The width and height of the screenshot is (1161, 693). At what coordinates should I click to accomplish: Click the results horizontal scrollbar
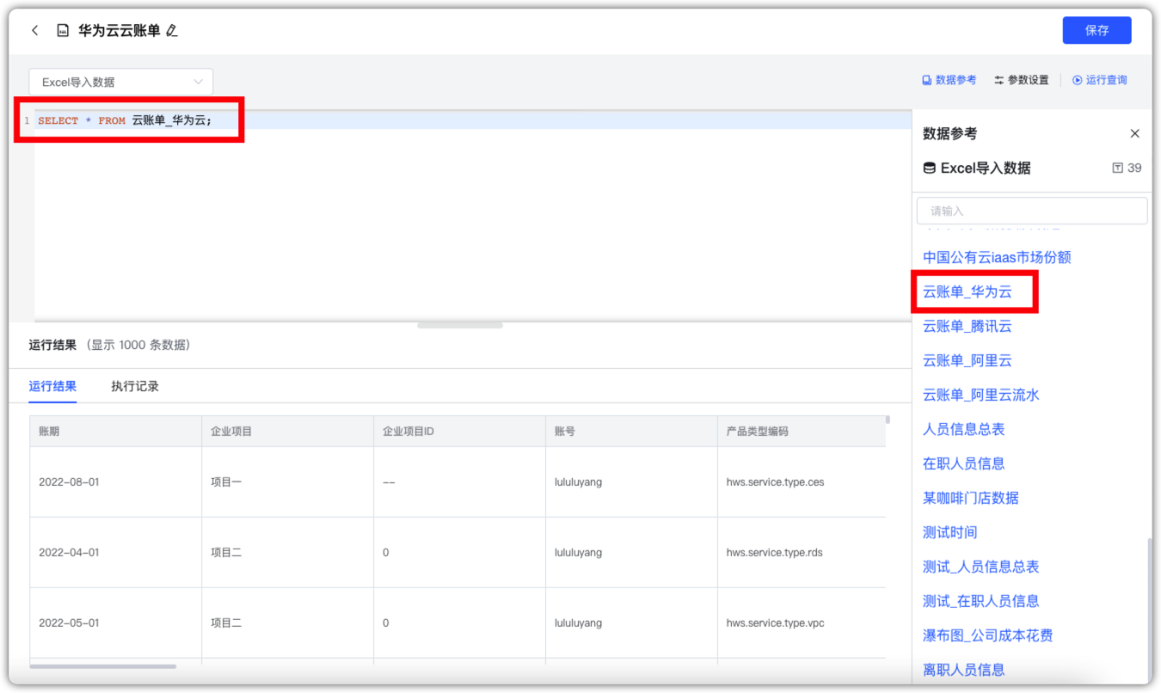103,666
